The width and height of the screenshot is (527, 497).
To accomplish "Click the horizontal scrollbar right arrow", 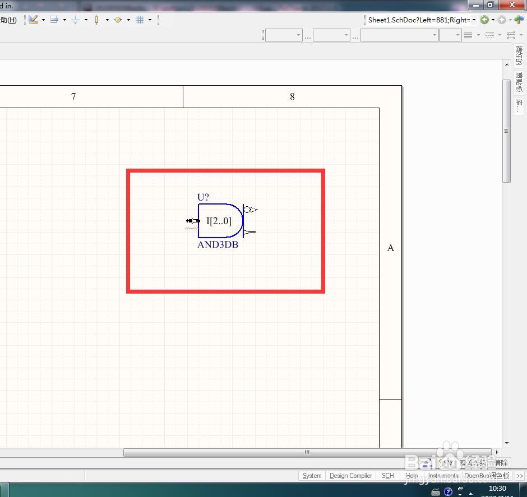I will pos(497,452).
